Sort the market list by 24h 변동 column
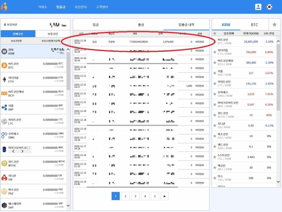 [x=268, y=33]
